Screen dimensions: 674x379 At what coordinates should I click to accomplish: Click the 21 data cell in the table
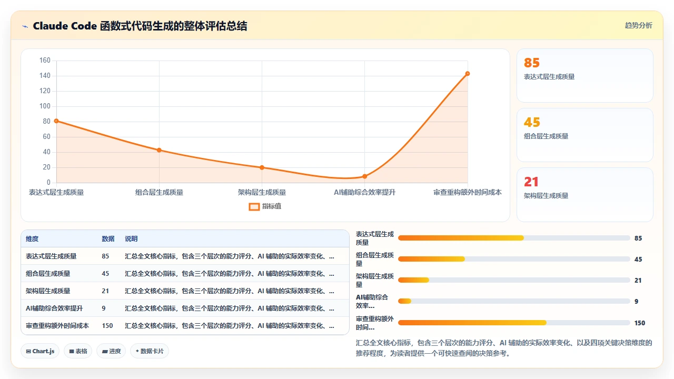pyautogui.click(x=105, y=291)
